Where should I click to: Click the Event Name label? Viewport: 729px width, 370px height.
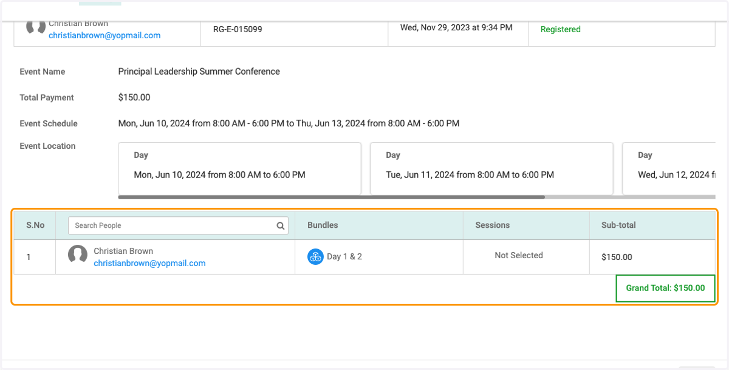43,72
